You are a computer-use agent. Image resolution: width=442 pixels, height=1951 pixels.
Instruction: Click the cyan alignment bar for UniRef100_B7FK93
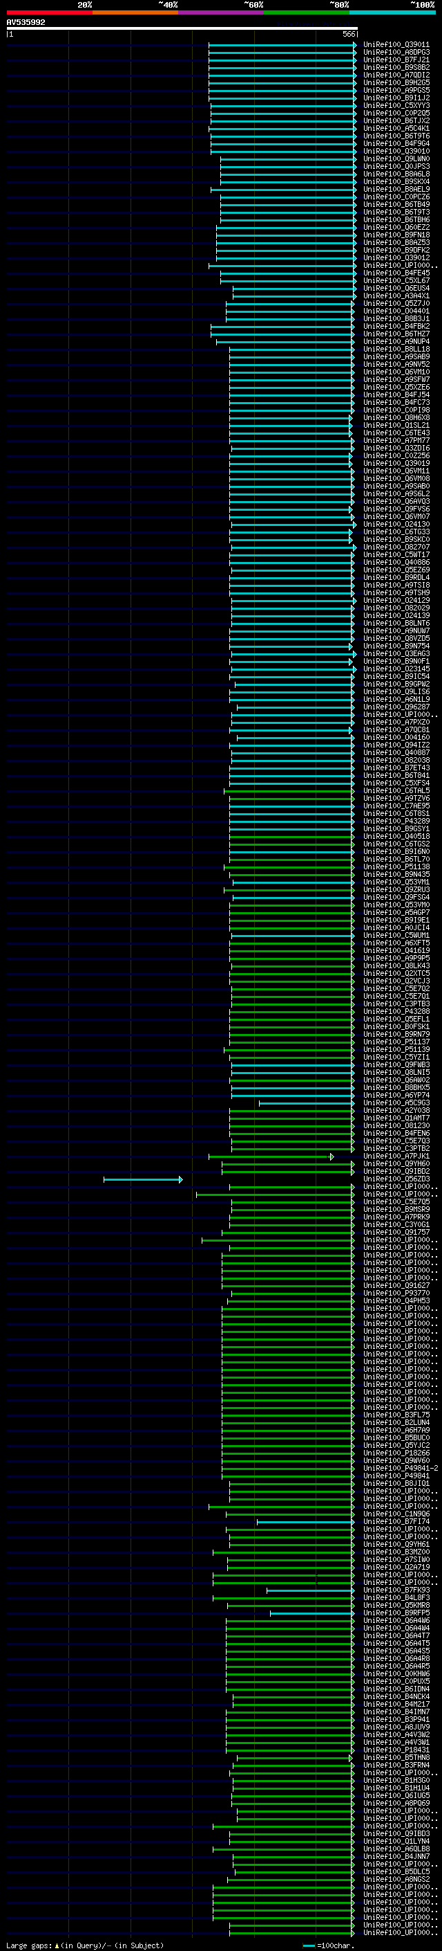click(x=311, y=1590)
